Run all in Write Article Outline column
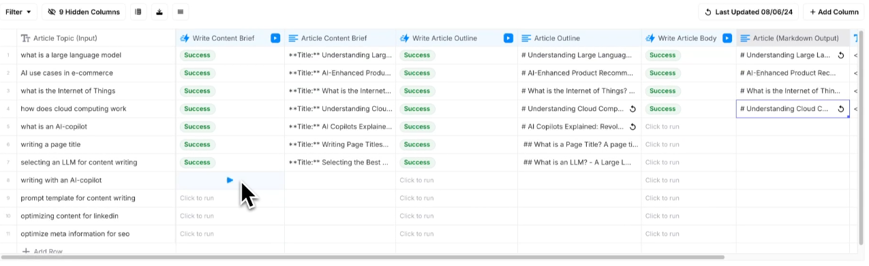The height and width of the screenshot is (266, 869). coord(508,38)
